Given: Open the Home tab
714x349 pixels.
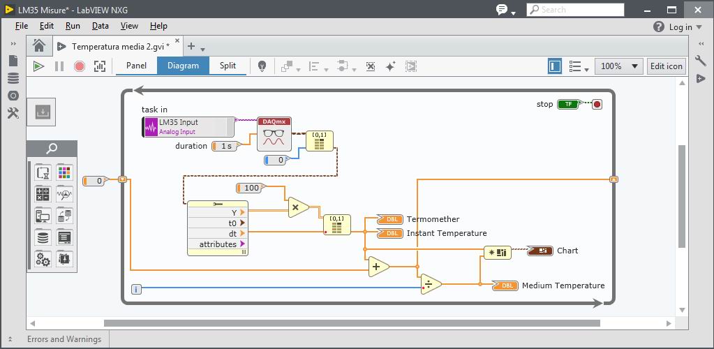Looking at the screenshot, I should click(39, 45).
